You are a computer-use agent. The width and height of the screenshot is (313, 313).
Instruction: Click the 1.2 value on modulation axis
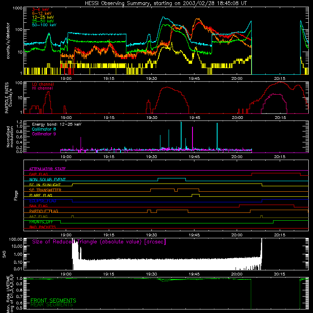[19, 122]
